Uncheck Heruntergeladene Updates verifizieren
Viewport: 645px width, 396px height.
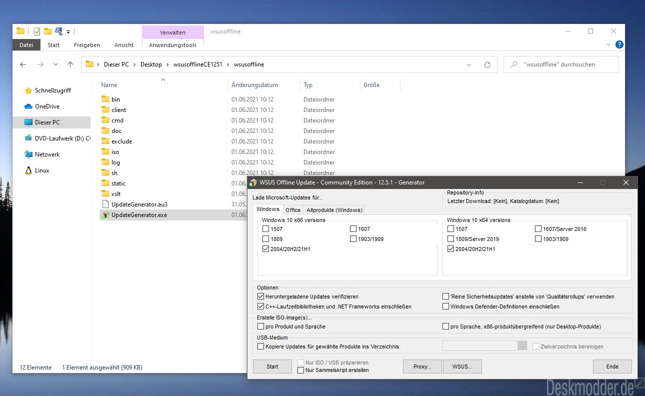[x=260, y=296]
